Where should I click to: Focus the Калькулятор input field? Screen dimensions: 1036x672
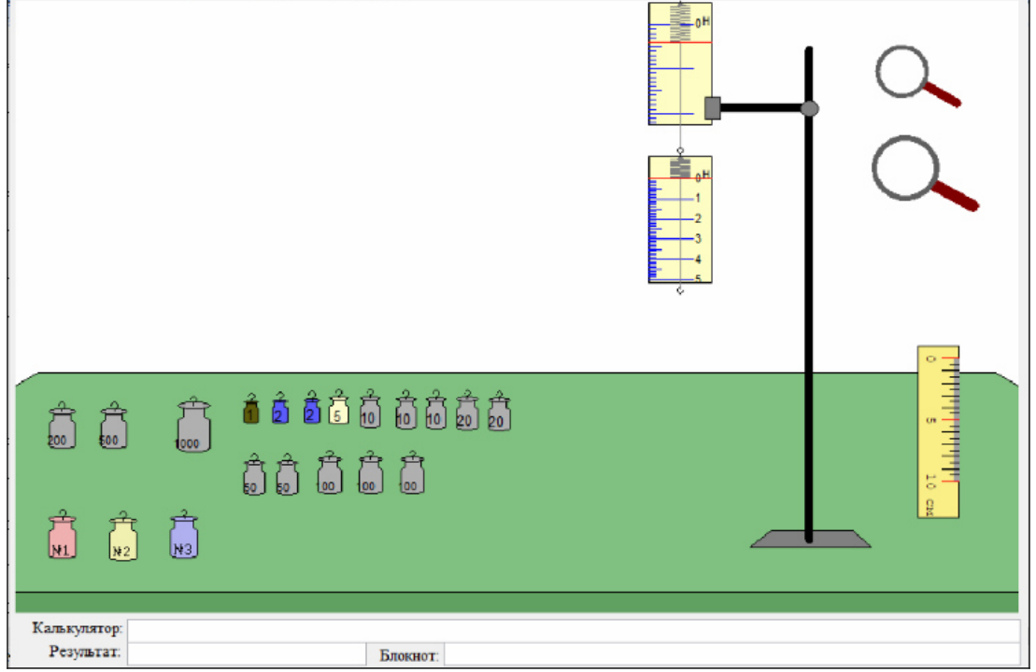(x=574, y=629)
